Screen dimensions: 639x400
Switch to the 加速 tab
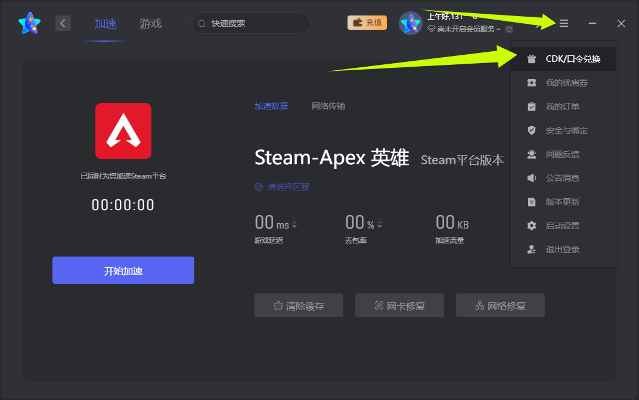pyautogui.click(x=106, y=24)
